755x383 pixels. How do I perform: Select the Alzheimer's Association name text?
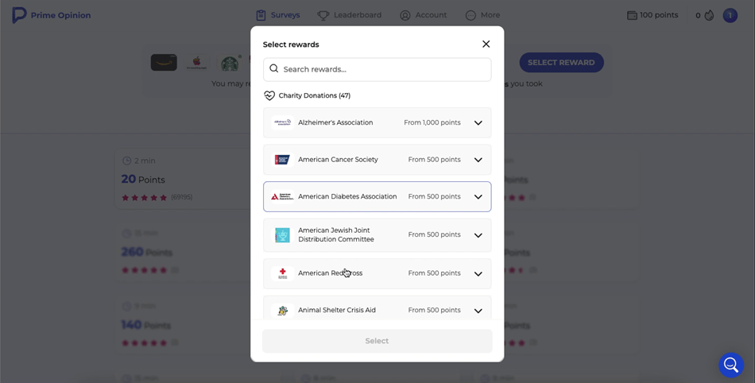pos(335,122)
